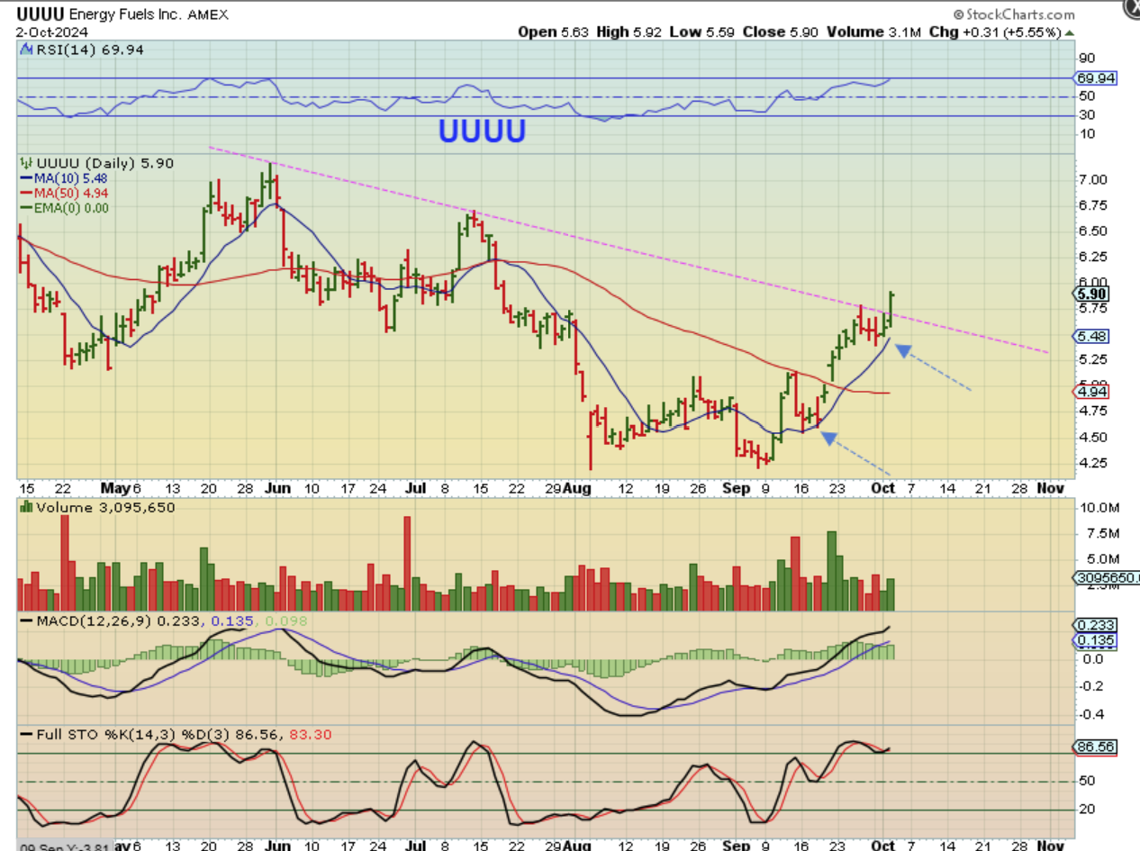Click the large blue UUUU annotation text
This screenshot has width=1140, height=851.
[x=483, y=131]
